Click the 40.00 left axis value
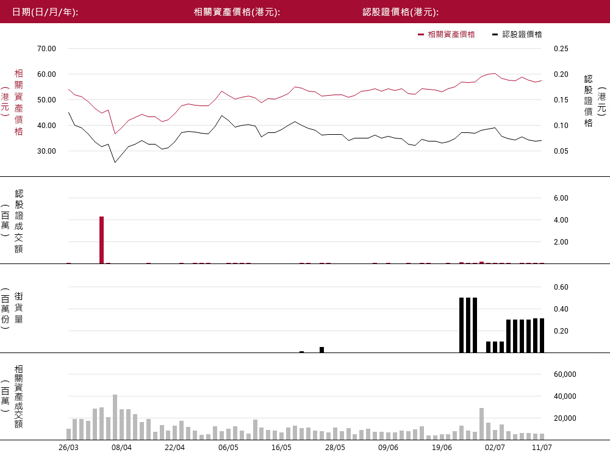The width and height of the screenshot is (610, 458). 47,126
